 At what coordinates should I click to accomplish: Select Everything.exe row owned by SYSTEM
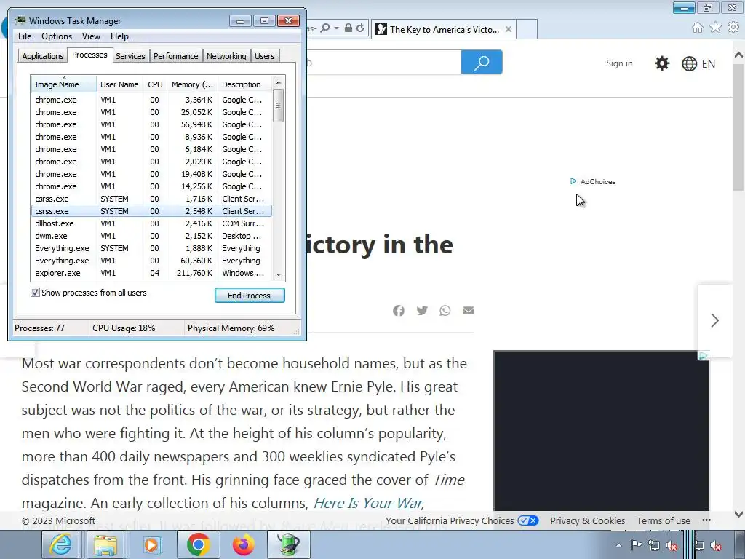[x=151, y=248]
